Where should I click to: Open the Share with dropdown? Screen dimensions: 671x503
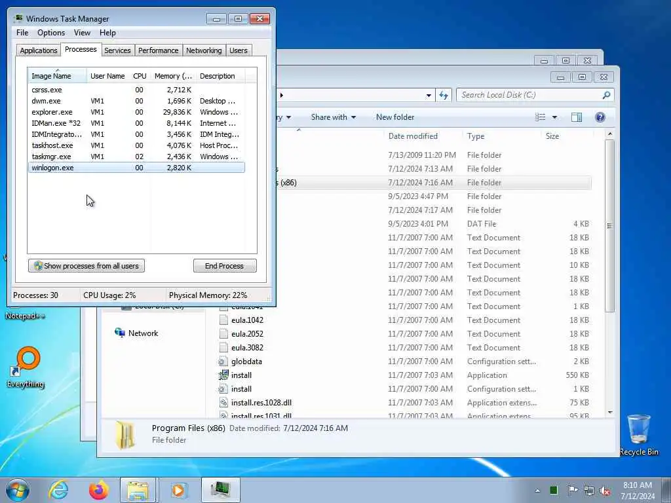click(334, 117)
